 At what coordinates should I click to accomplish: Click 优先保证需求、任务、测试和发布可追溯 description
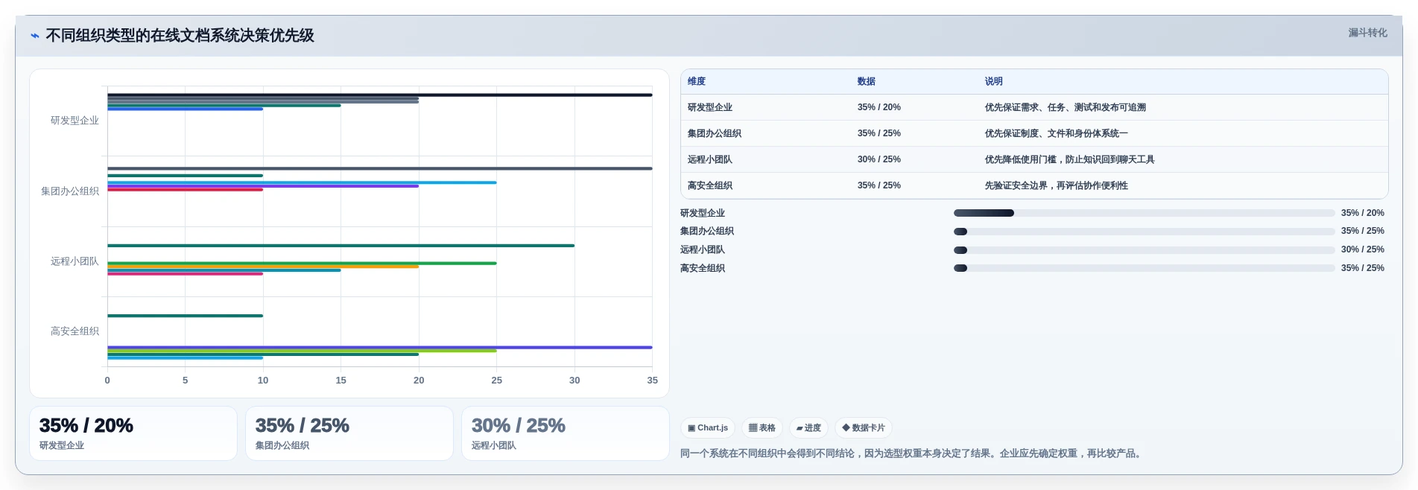tap(1066, 107)
